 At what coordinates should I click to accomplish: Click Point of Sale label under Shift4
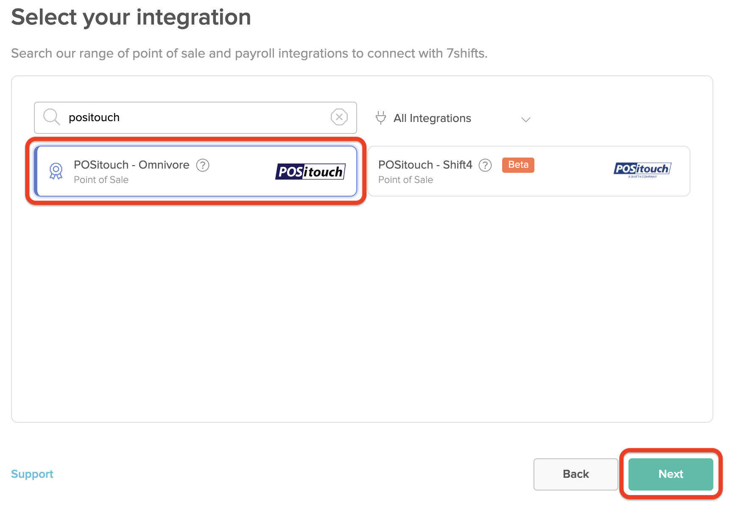click(405, 180)
